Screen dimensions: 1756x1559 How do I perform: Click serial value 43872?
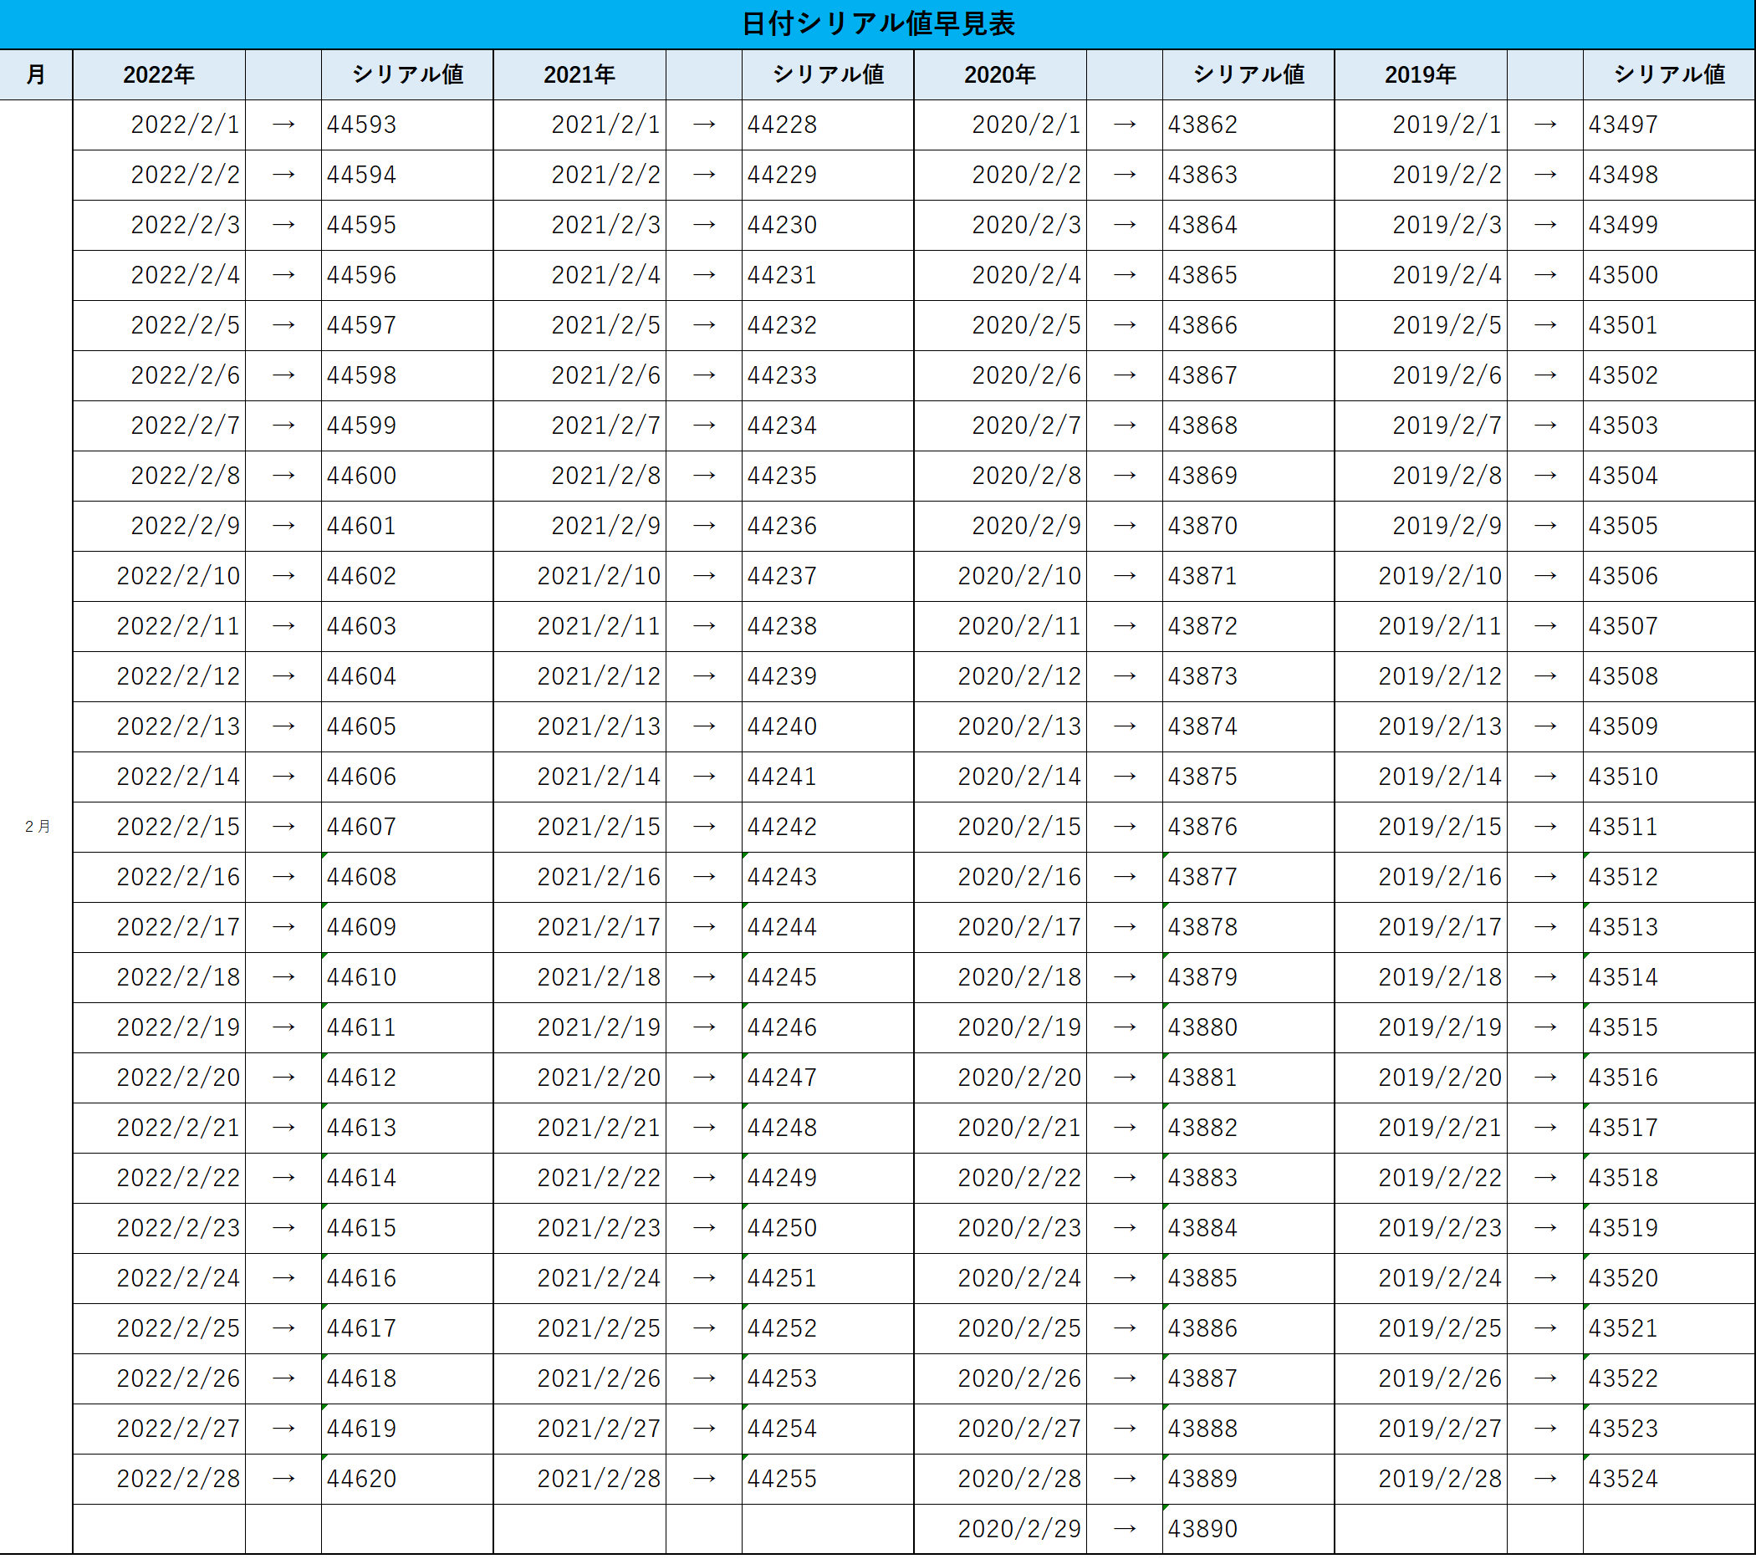[x=1248, y=626]
